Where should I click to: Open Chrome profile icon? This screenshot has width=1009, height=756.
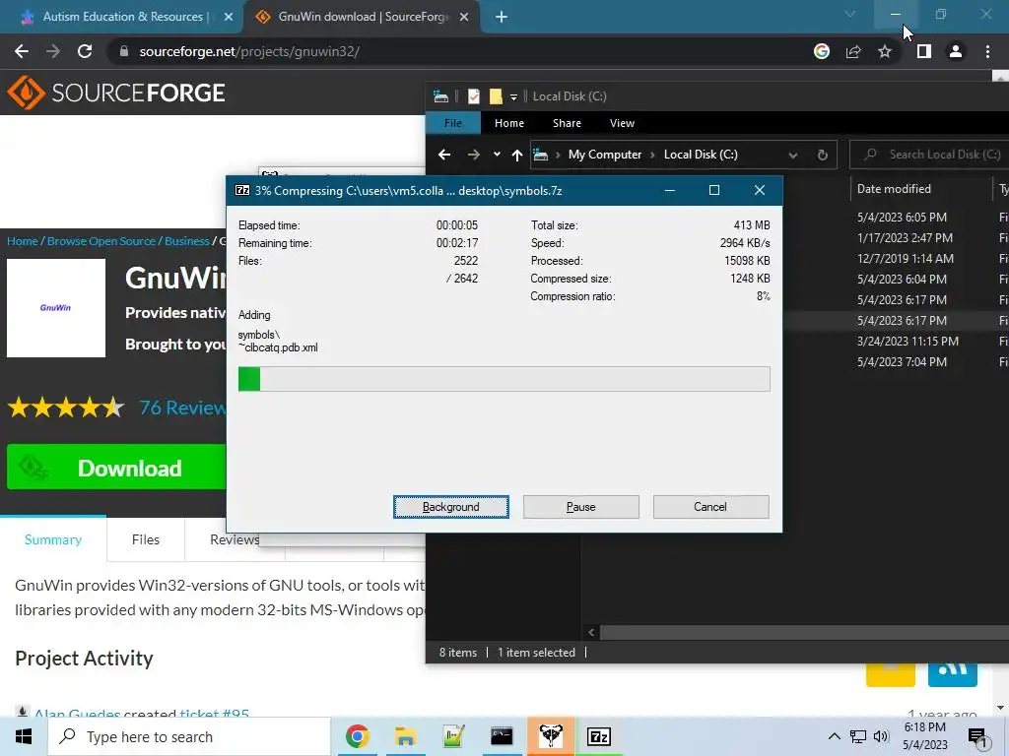[956, 51]
